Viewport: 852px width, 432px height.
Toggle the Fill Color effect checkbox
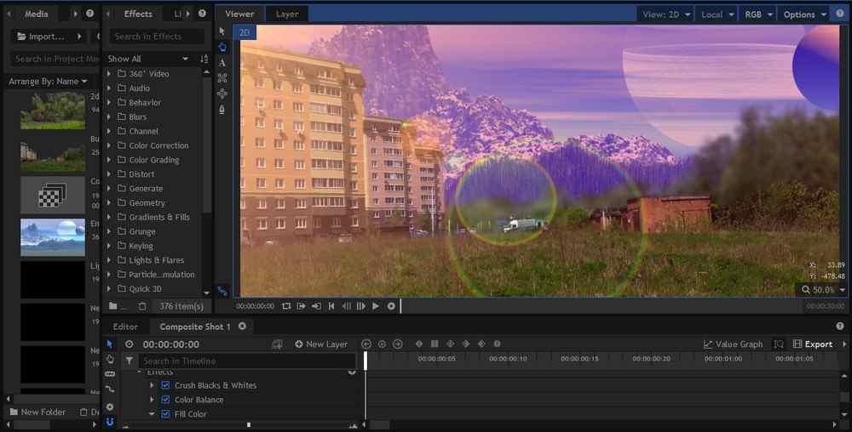click(165, 414)
